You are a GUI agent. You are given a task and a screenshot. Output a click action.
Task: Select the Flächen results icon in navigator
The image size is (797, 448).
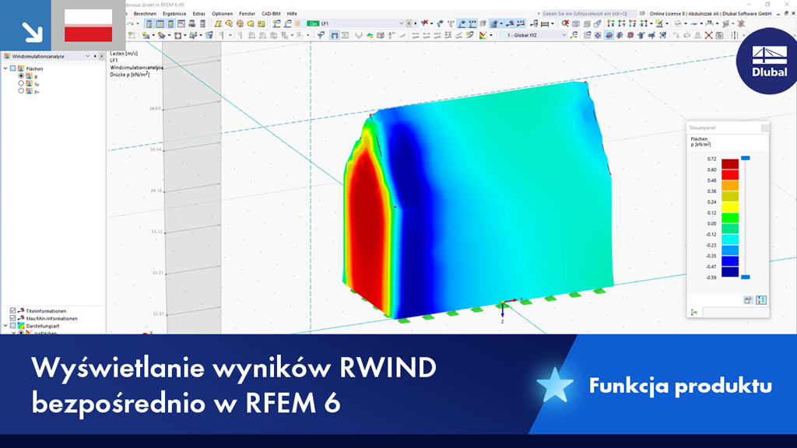(x=20, y=68)
